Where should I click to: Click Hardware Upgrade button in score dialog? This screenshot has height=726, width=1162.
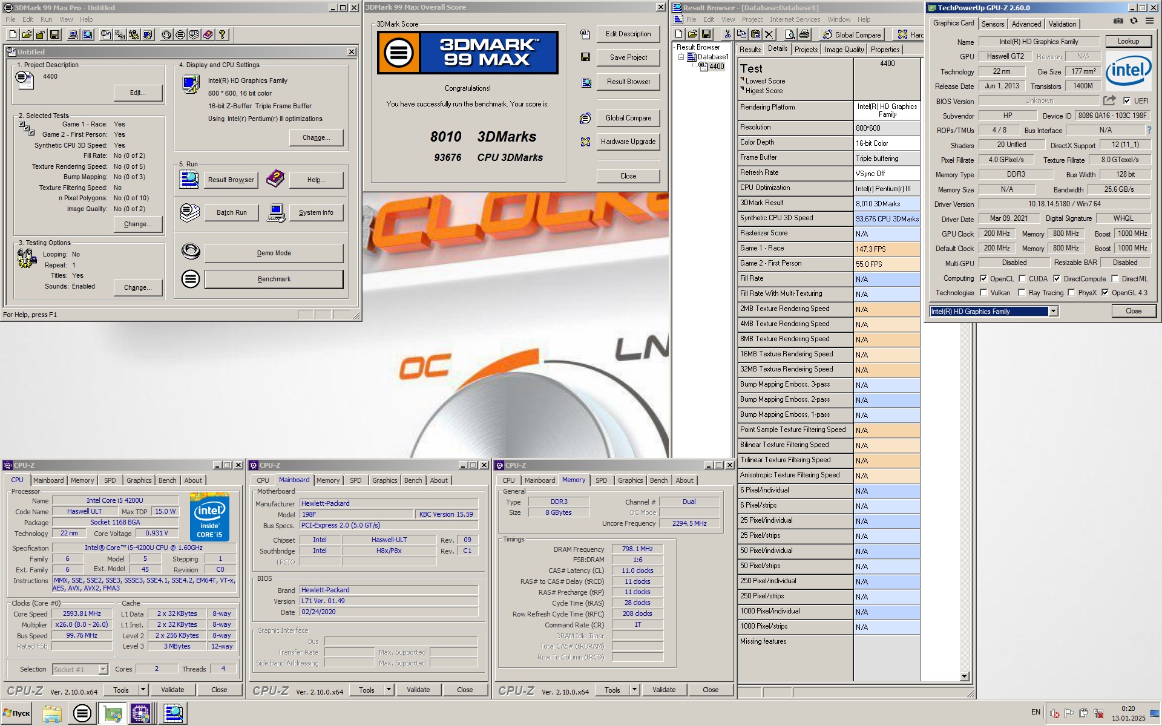point(628,142)
